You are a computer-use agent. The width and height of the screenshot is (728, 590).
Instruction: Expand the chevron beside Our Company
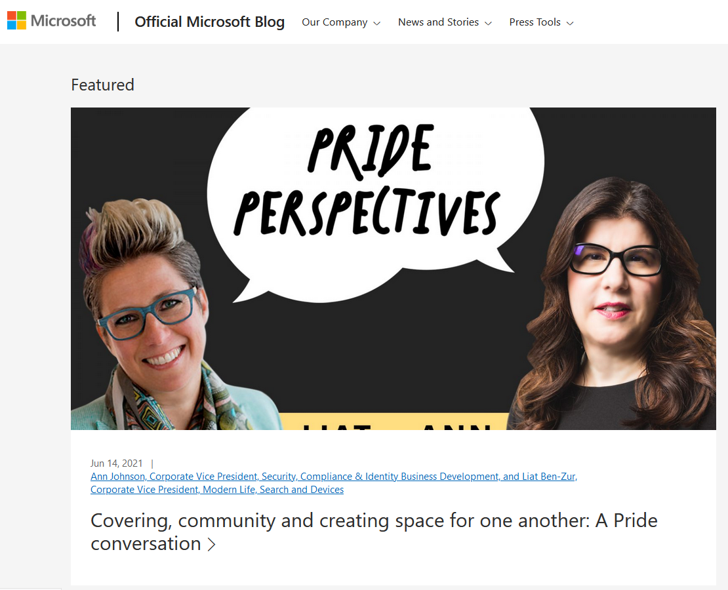pos(377,23)
